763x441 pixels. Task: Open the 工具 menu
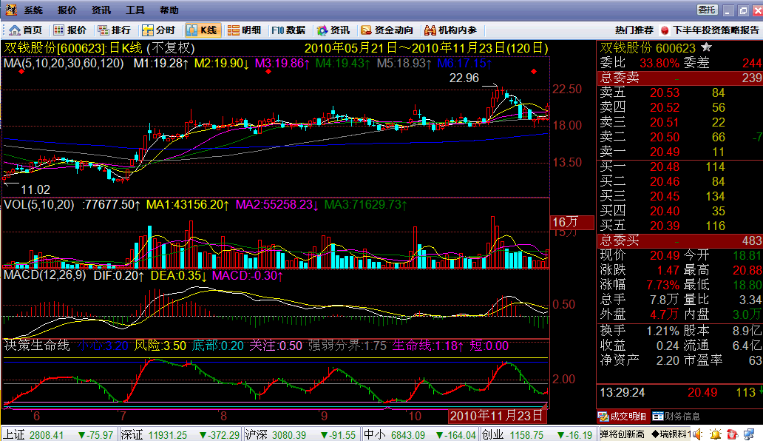(x=135, y=10)
